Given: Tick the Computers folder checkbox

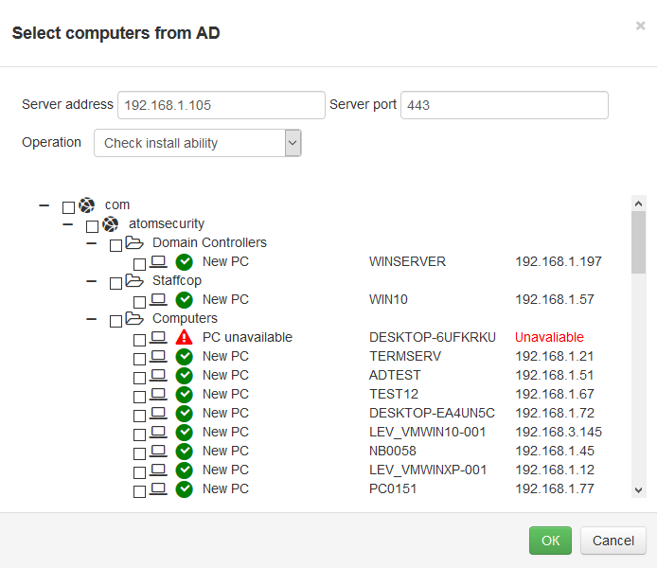Looking at the screenshot, I should pyautogui.click(x=115, y=321).
